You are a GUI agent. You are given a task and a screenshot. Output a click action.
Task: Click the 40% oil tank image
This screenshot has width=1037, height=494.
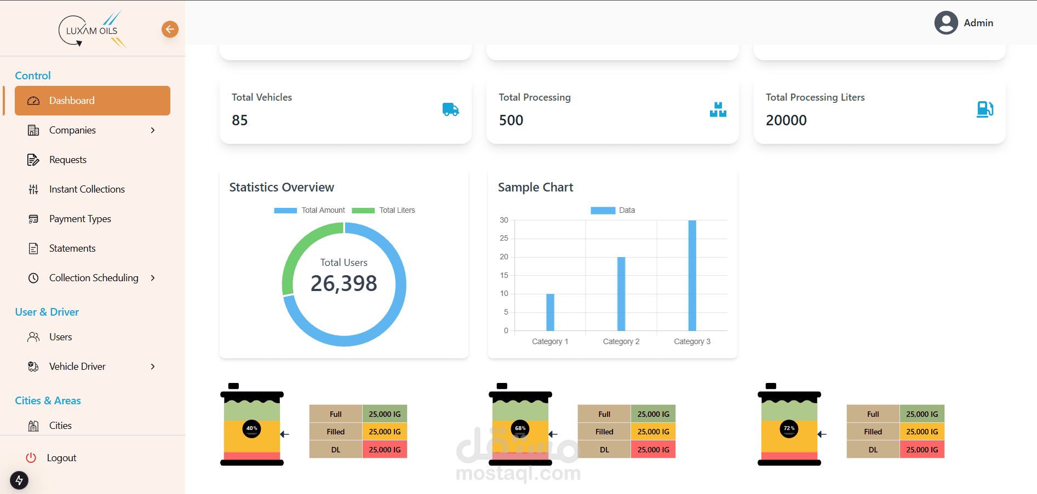(252, 425)
